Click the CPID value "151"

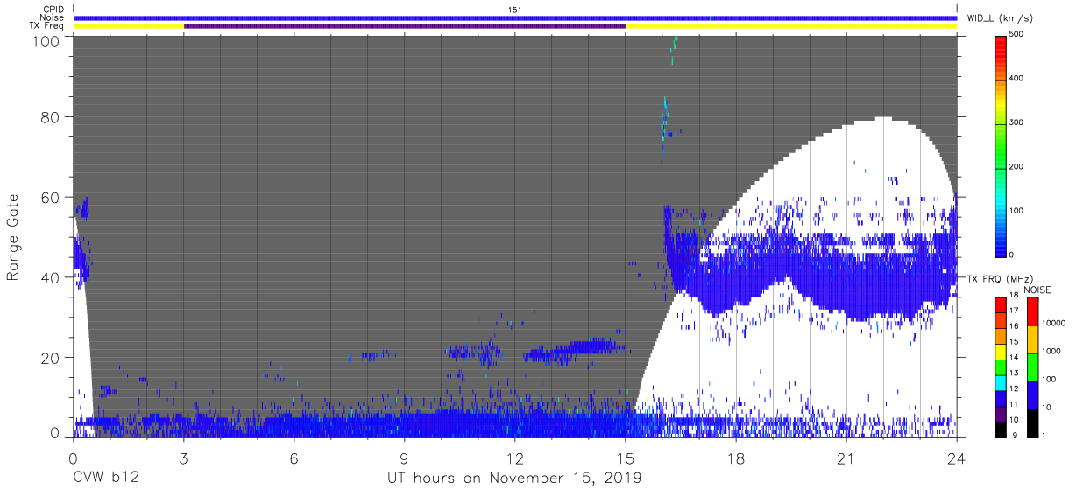tap(515, 9)
